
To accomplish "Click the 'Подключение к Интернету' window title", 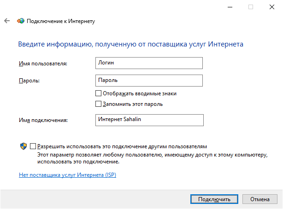I will [61, 21].
